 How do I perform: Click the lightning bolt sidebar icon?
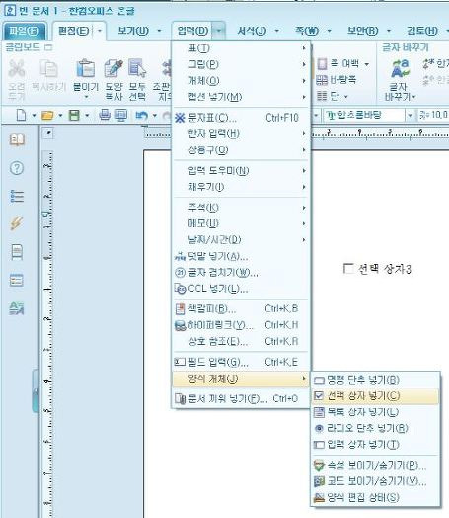coord(17,223)
